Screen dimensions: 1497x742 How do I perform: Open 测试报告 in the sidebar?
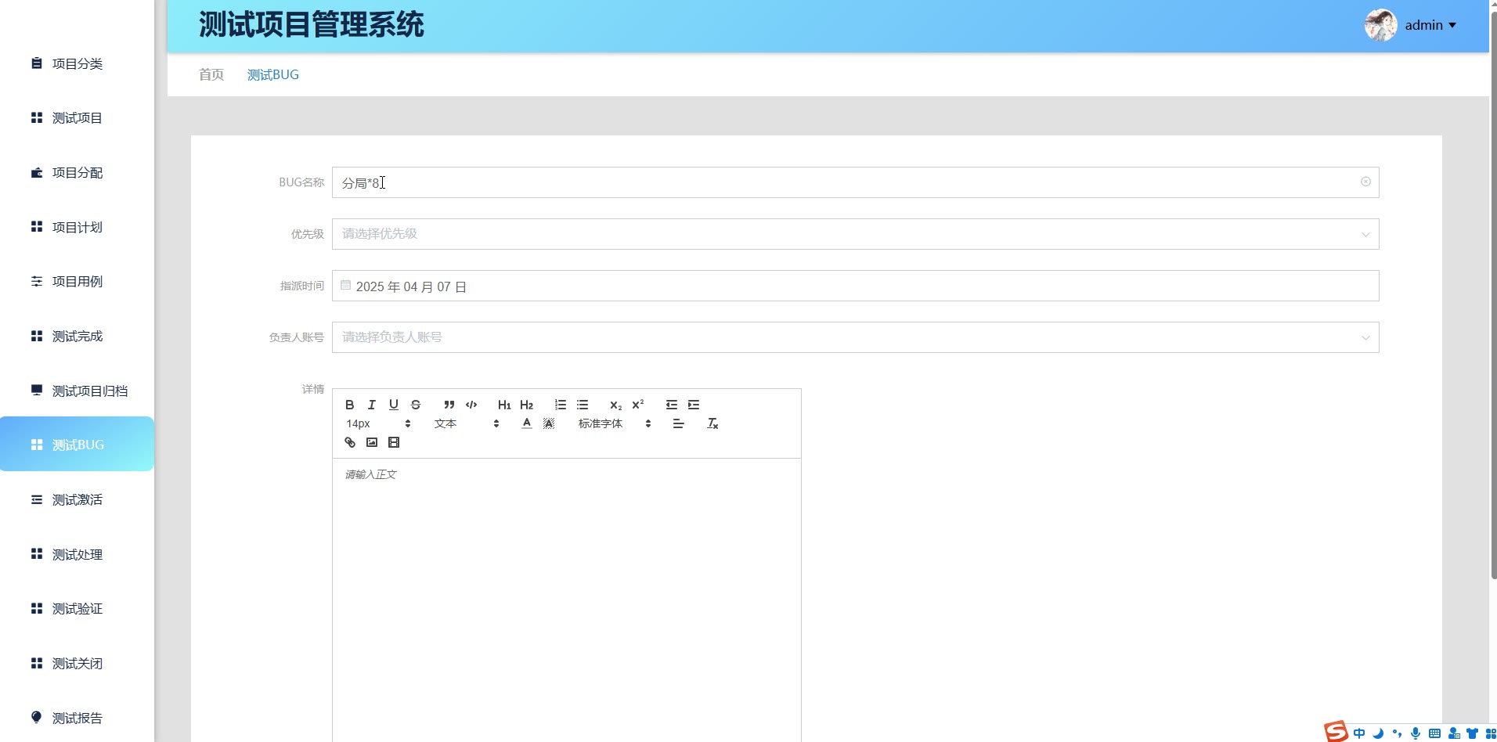(x=77, y=718)
